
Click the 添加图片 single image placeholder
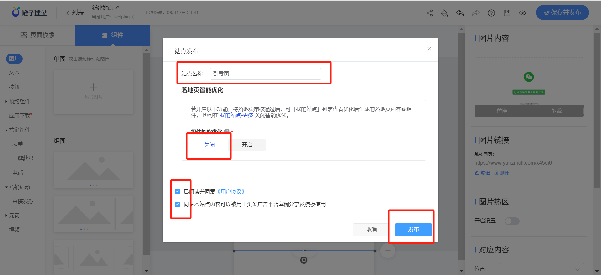coord(94,92)
